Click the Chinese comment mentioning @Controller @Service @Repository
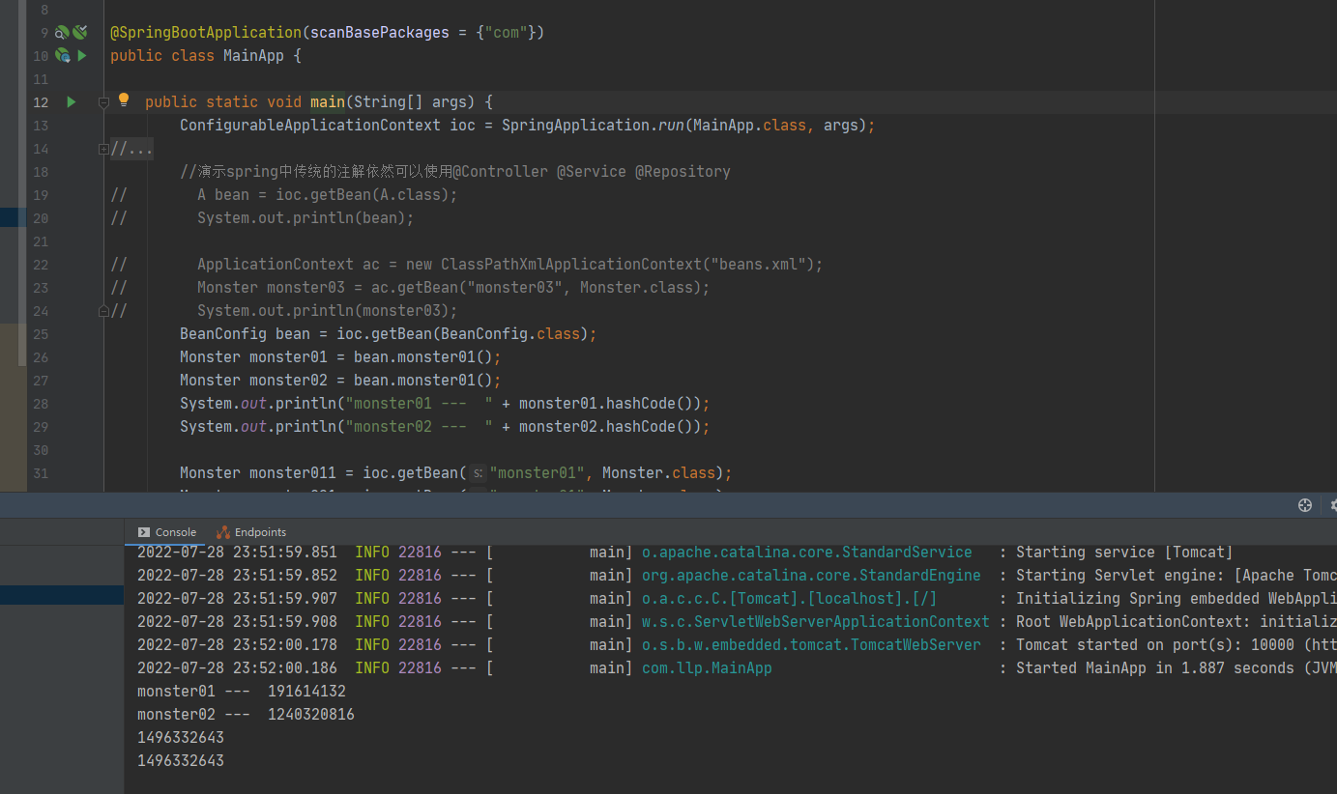This screenshot has height=794, width=1337. click(455, 172)
